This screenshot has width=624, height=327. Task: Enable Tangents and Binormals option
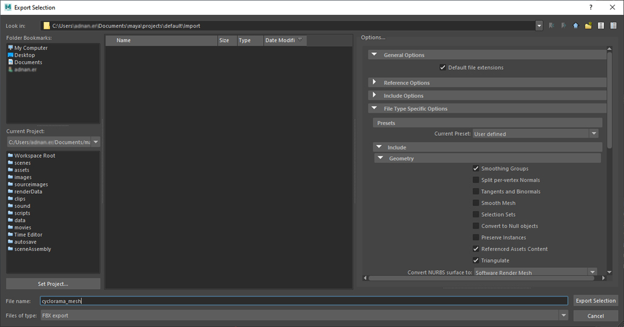click(x=476, y=192)
